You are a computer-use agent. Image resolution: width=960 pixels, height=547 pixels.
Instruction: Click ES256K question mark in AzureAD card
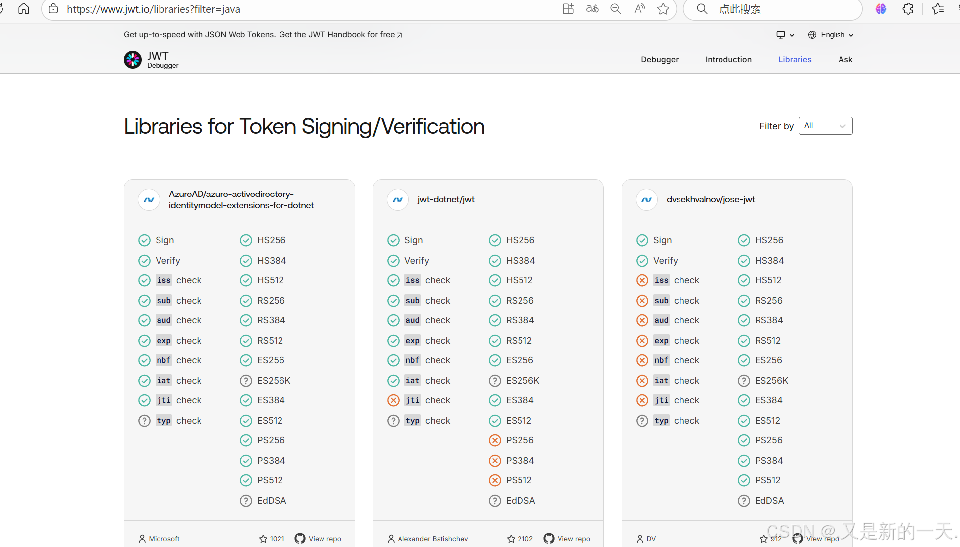[246, 381]
